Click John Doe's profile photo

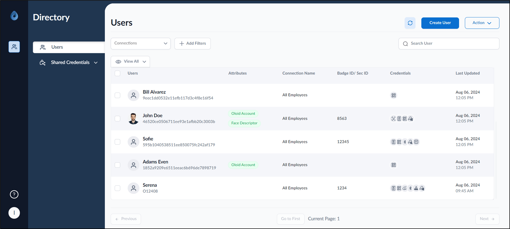click(133, 119)
